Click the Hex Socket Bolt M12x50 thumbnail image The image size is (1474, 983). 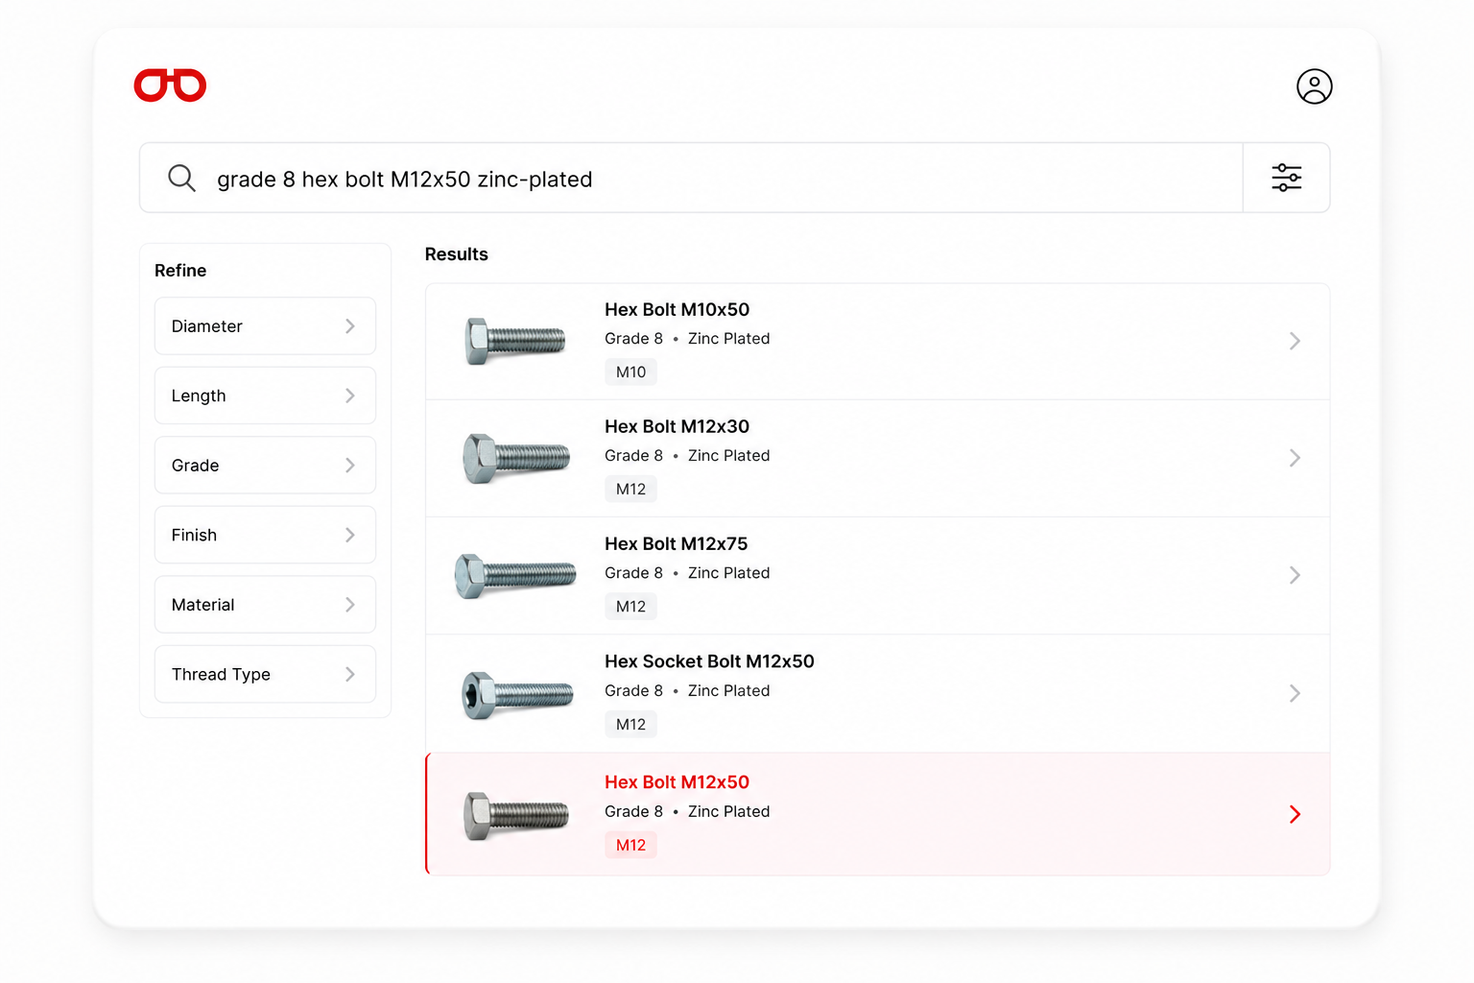pos(517,695)
